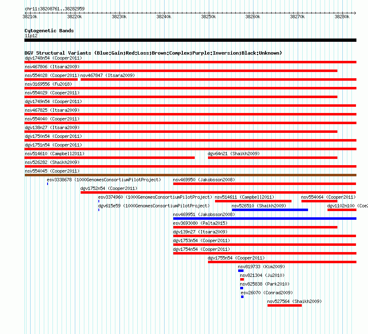
Task: Click nsv825838 (Park2010) label
Action: coord(265,284)
